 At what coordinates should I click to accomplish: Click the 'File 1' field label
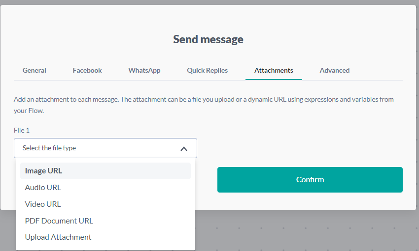(x=22, y=130)
